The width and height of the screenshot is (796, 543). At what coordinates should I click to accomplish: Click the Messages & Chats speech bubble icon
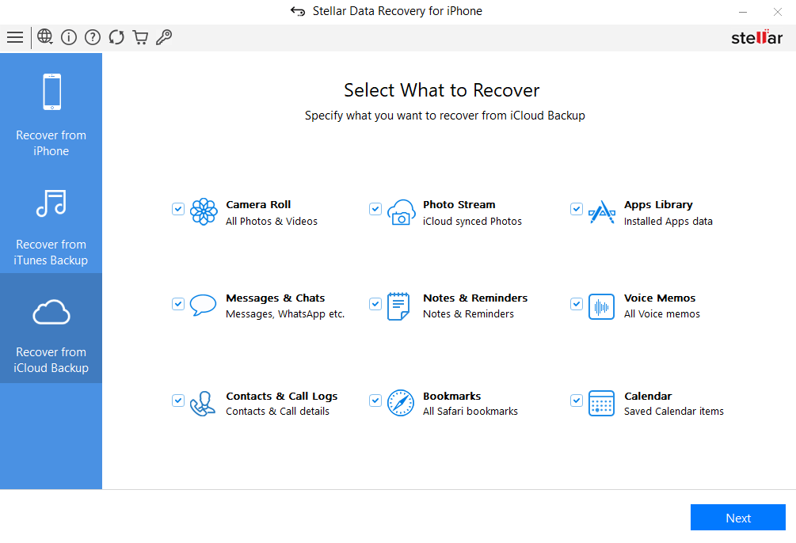click(204, 306)
